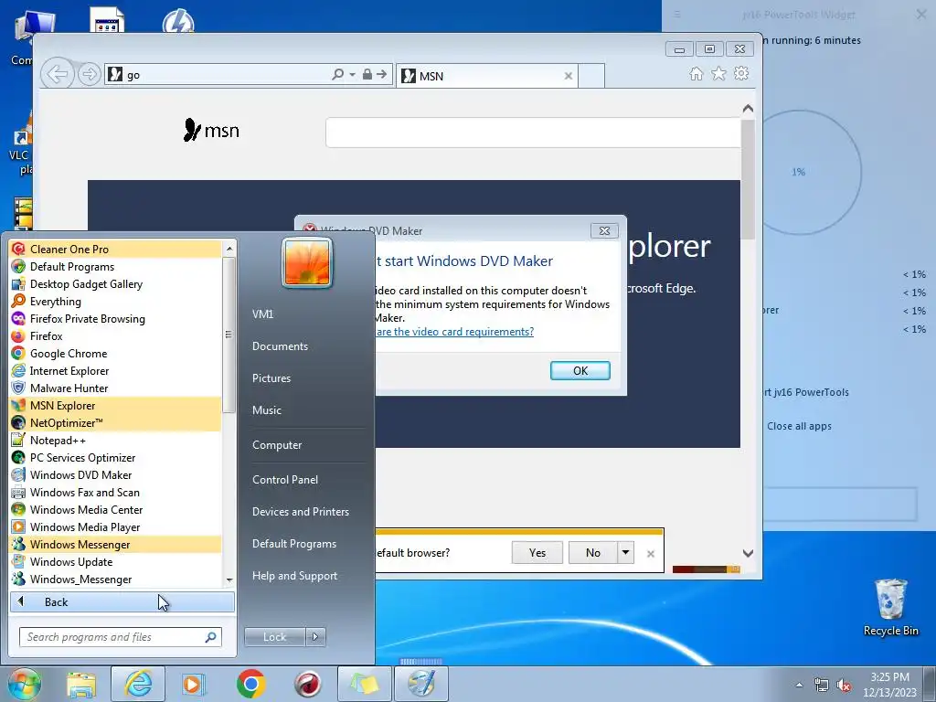
Task: Launch NetOptimizer
Action: point(115,422)
